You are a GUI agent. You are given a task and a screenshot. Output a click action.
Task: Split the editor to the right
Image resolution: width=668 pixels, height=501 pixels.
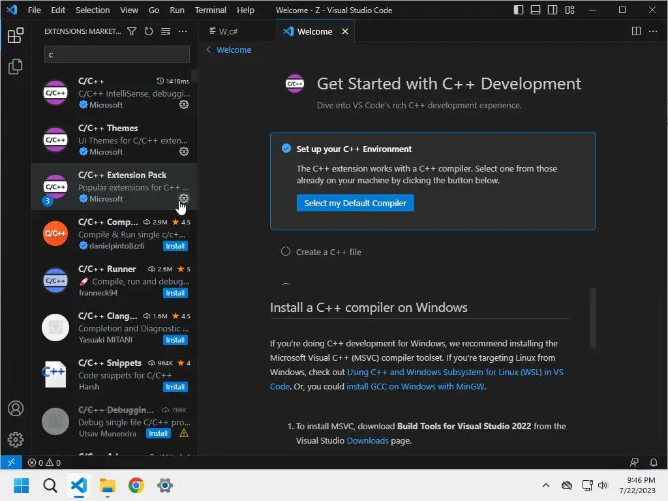tap(636, 31)
